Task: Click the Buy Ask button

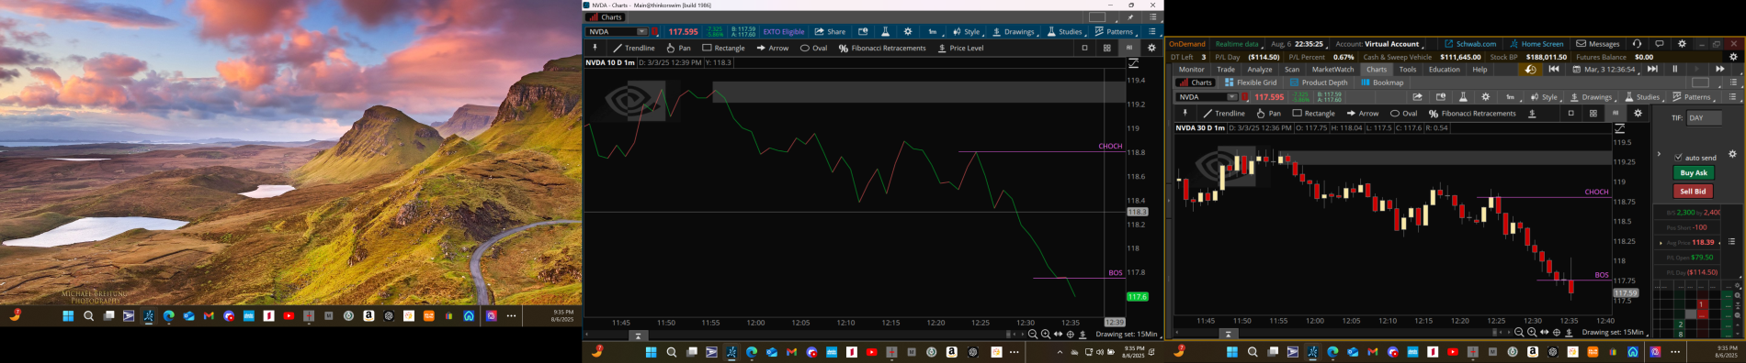Action: [1693, 172]
